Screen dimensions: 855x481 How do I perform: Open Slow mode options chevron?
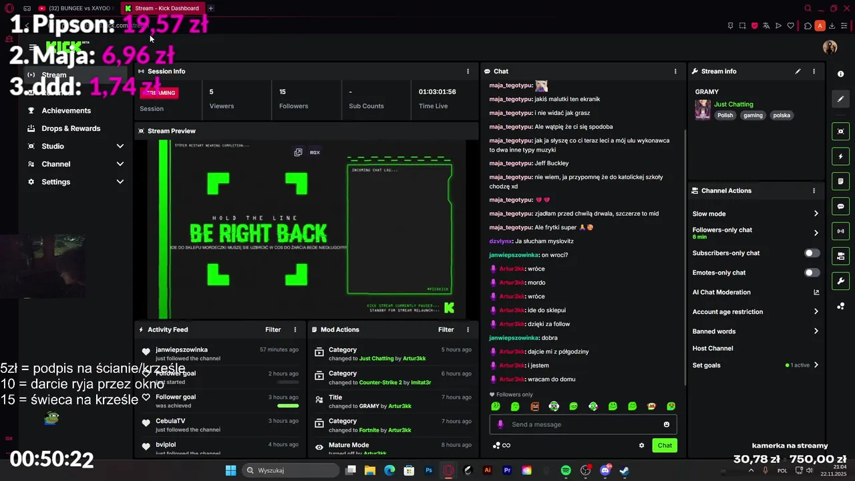(816, 214)
